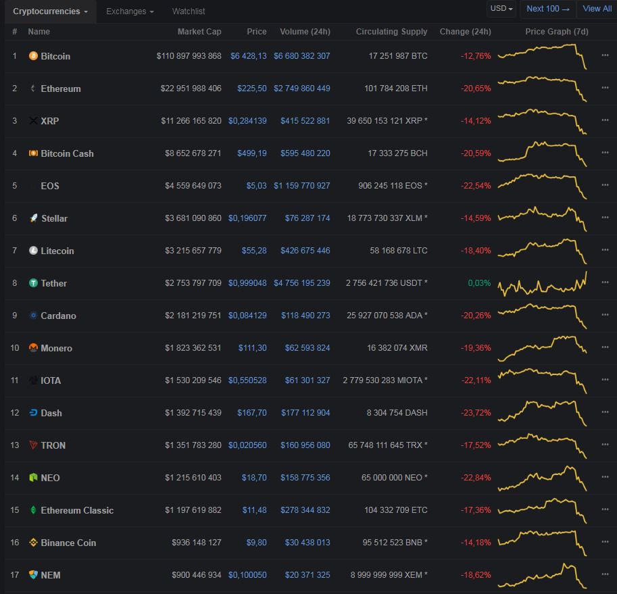
Task: Click the Stellar rocket icon
Action: (34, 218)
